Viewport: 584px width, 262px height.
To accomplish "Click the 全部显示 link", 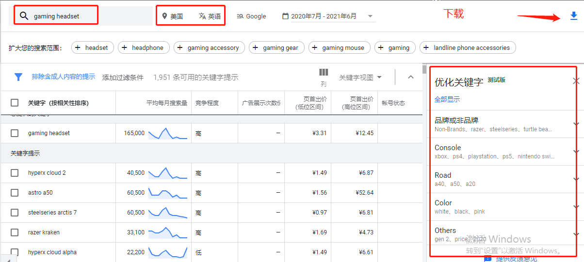I will 447,99.
